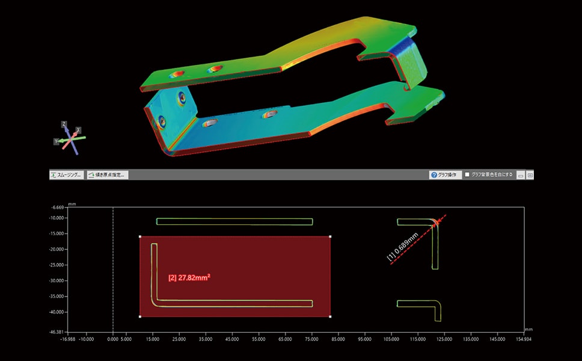This screenshot has height=361, width=582.
Task: Open the スムージング (smoothing) dialog
Action: pos(67,174)
